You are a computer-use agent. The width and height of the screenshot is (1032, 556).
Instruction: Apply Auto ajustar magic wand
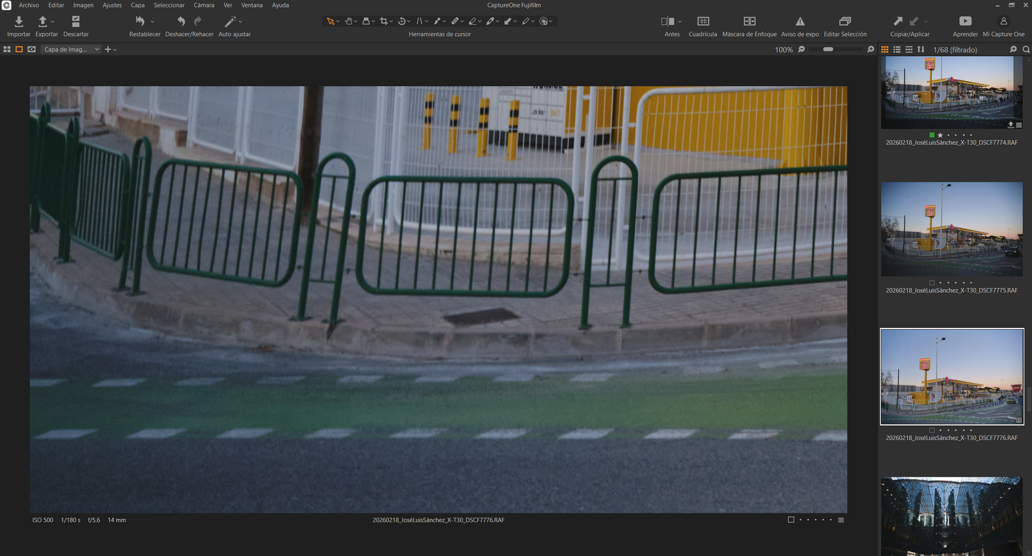tap(230, 21)
